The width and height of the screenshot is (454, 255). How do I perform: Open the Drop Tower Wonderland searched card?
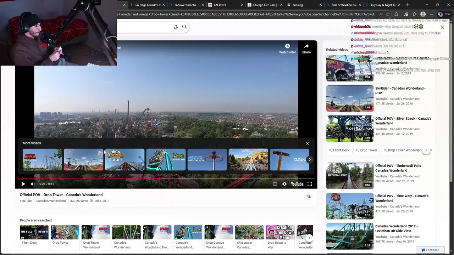click(x=96, y=237)
